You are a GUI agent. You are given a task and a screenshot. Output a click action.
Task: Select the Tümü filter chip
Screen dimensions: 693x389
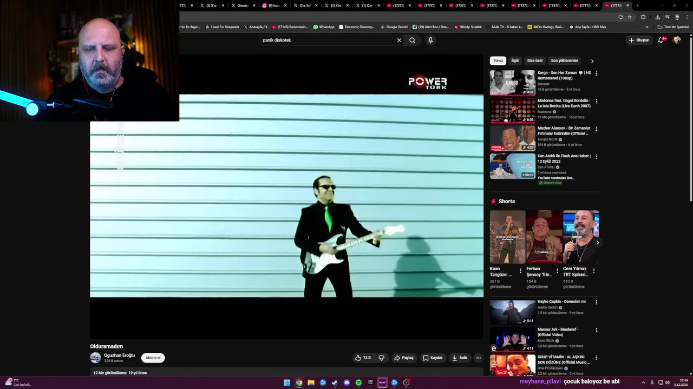498,61
